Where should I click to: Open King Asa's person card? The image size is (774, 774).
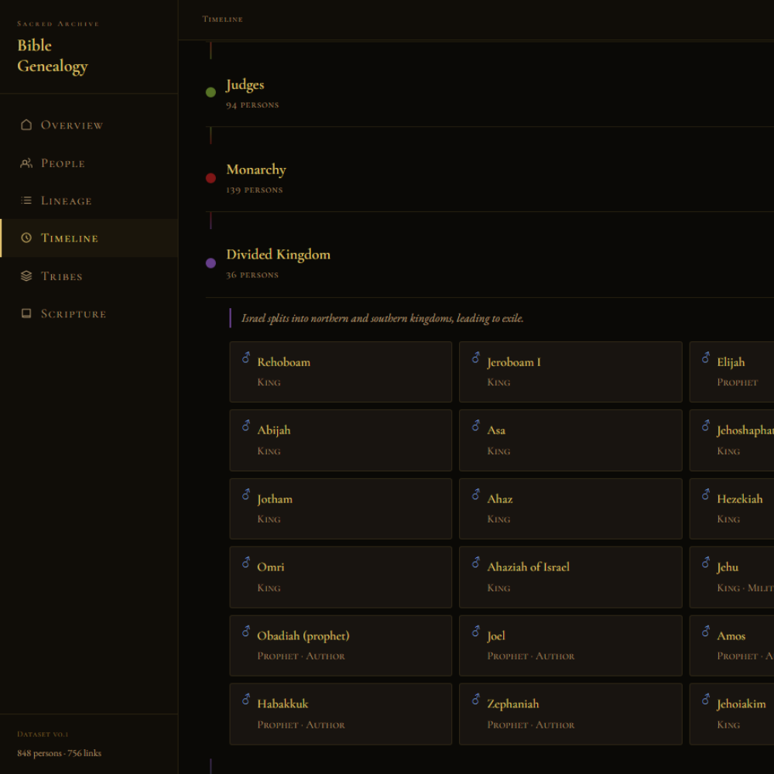(570, 440)
